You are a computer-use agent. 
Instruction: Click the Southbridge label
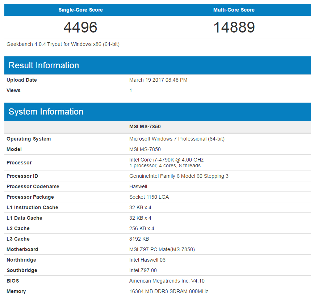[x=22, y=271]
